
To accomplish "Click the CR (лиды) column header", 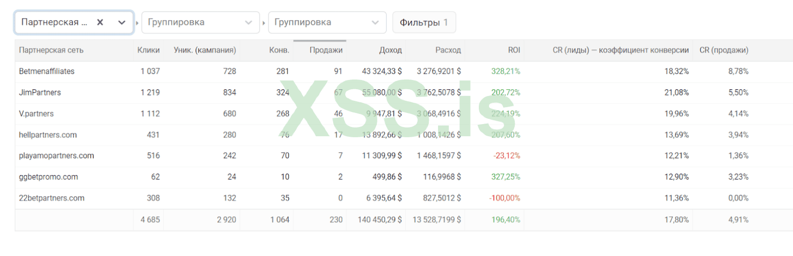I will pyautogui.click(x=620, y=50).
